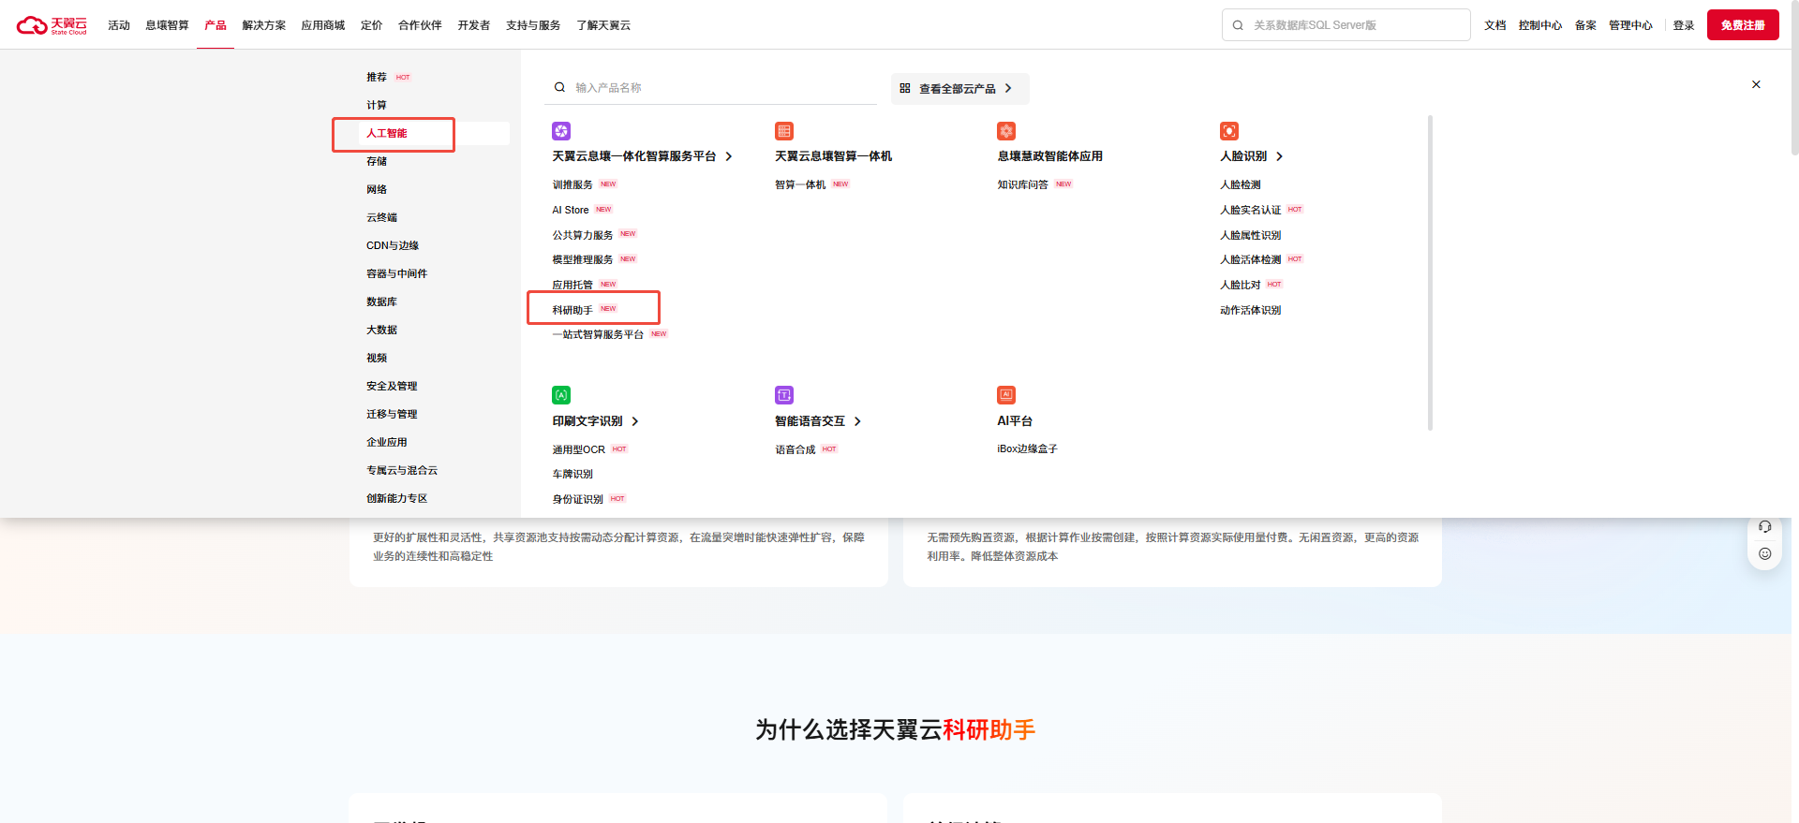1799x823 pixels.
Task: Click the 天翼云 State Cloud logo
Action: 52,25
